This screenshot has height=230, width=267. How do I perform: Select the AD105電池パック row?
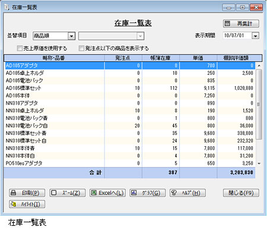point(130,80)
